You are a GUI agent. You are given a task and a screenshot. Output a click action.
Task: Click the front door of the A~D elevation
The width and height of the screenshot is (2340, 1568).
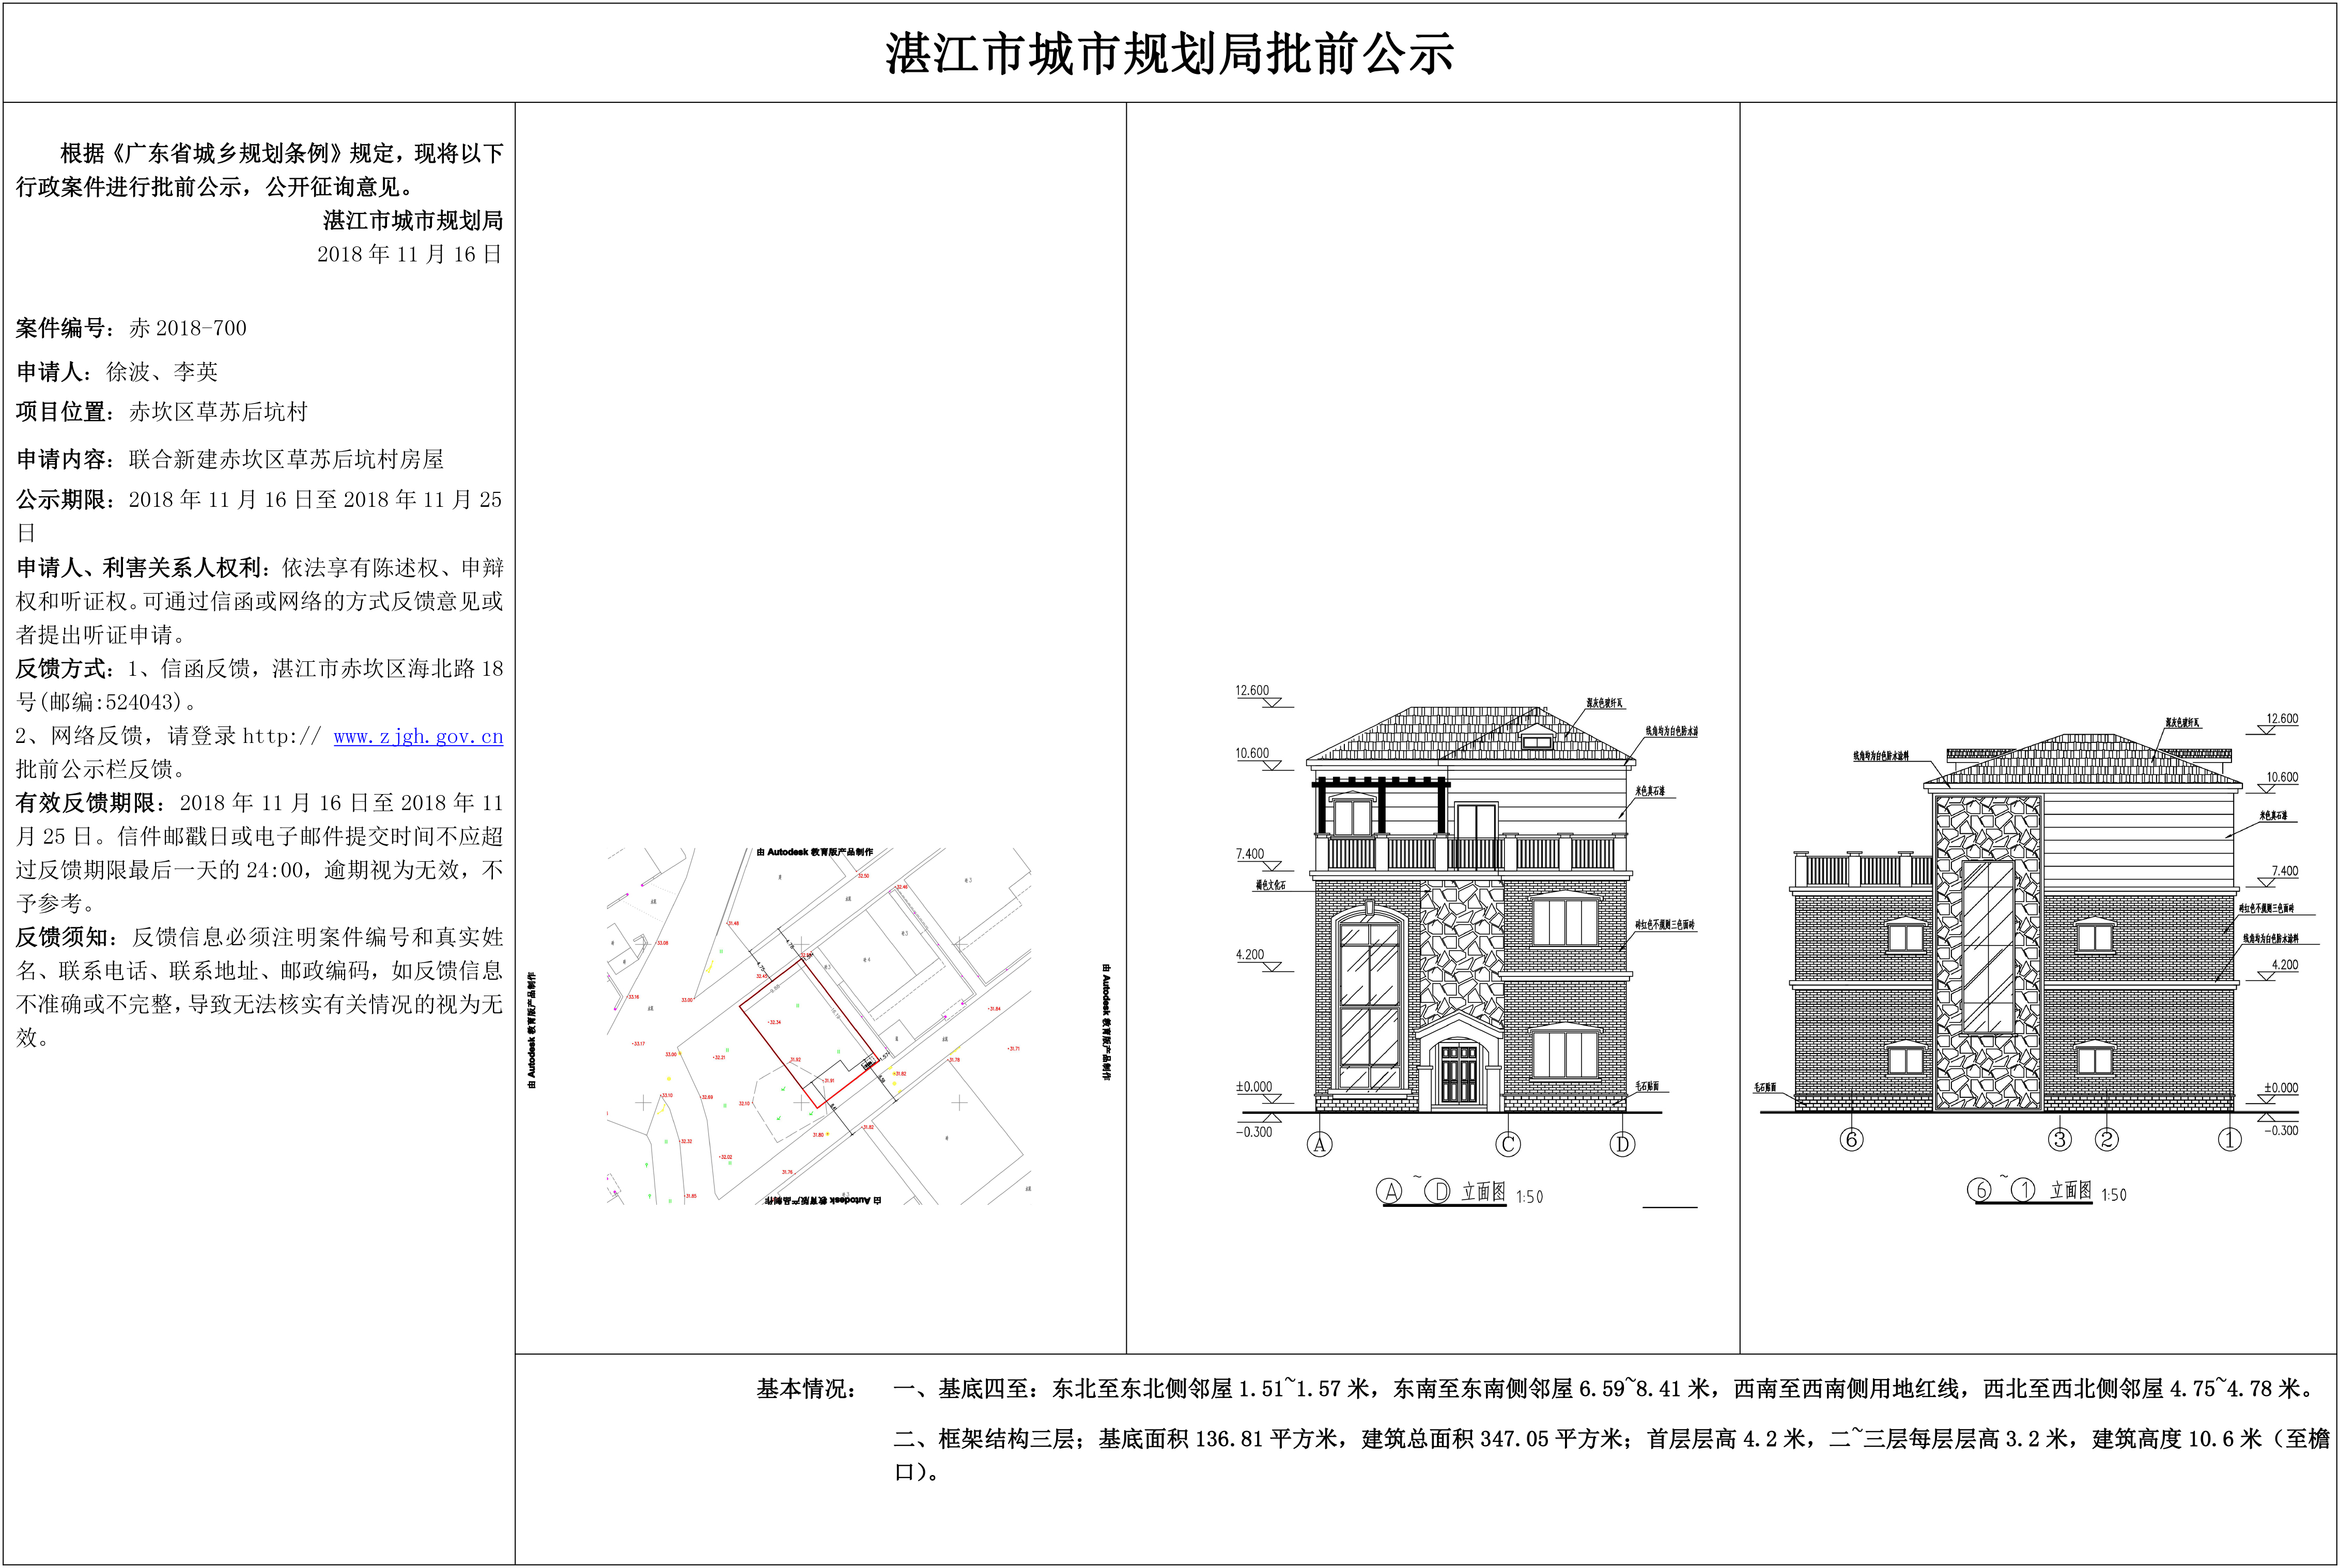point(1458,1075)
